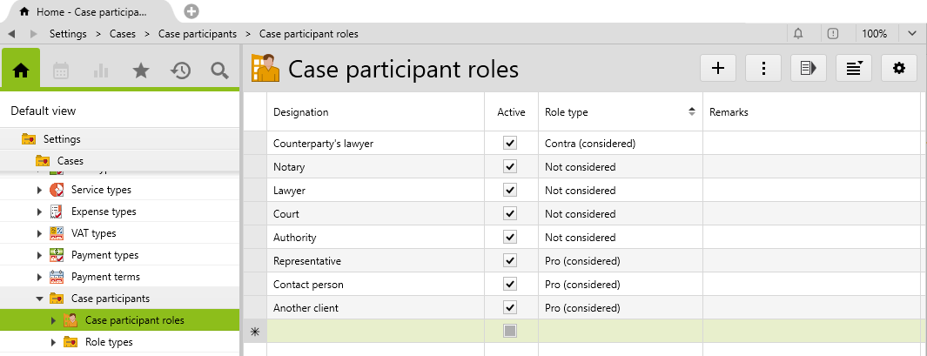Expand the Role types tree node
The height and width of the screenshot is (356, 927).
point(53,342)
